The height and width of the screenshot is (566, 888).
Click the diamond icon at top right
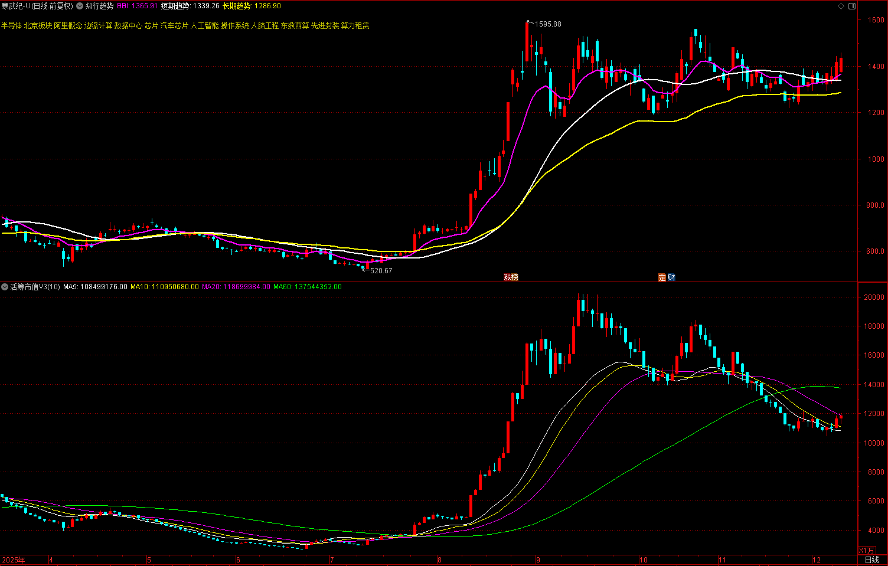841,6
